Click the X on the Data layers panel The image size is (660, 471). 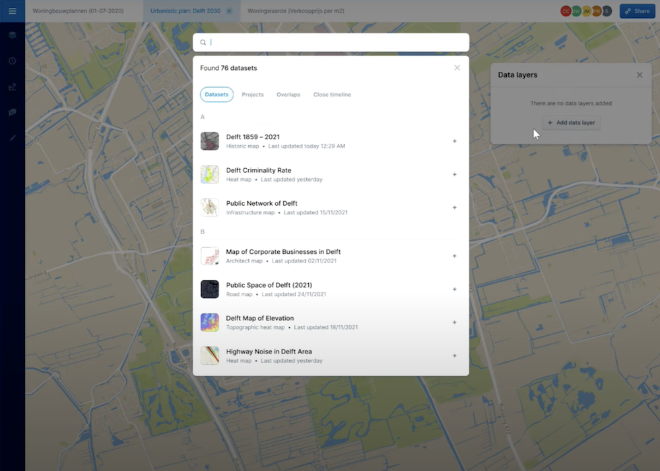click(x=639, y=75)
